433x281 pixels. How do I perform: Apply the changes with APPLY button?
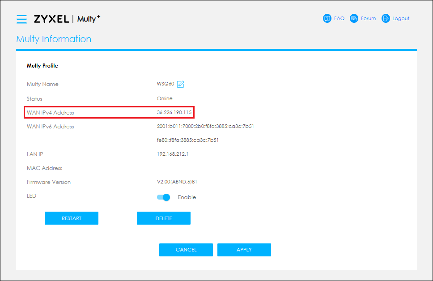244,250
